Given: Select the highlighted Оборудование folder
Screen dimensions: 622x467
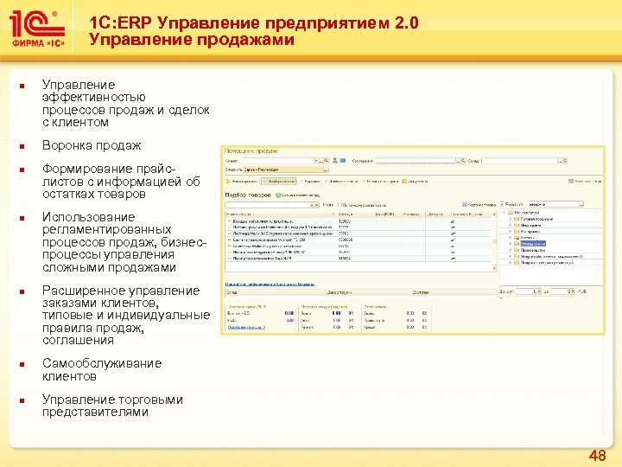Looking at the screenshot, I should (533, 243).
